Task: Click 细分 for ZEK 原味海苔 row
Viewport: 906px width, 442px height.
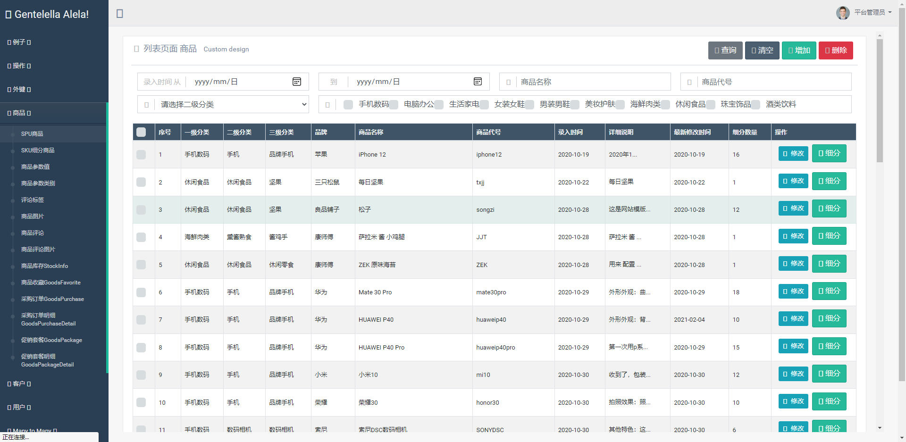Action: coord(829,264)
